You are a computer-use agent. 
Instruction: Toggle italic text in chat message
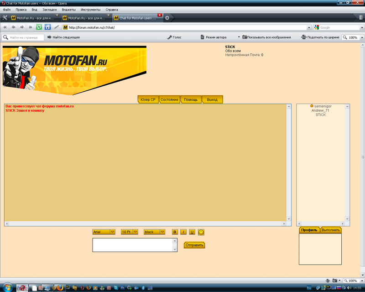[x=183, y=232]
